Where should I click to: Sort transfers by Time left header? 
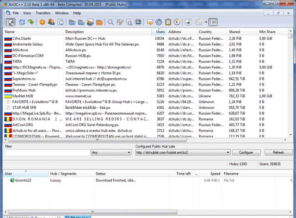coord(181,174)
